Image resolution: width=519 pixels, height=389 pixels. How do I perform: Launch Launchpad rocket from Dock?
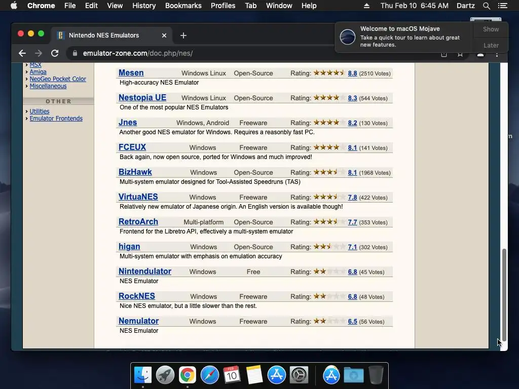[165, 375]
